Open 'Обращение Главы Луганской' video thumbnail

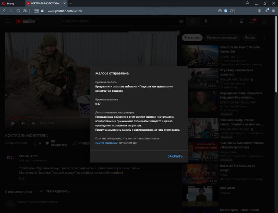click(203, 101)
